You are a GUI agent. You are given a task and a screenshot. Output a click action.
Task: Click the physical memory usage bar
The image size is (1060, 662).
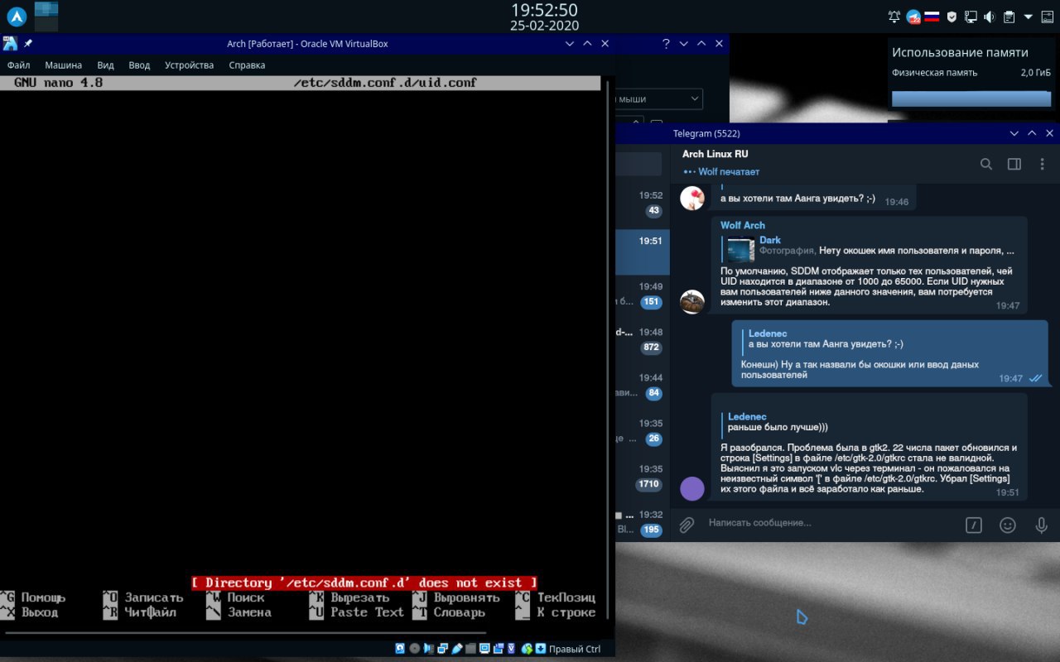click(x=971, y=99)
